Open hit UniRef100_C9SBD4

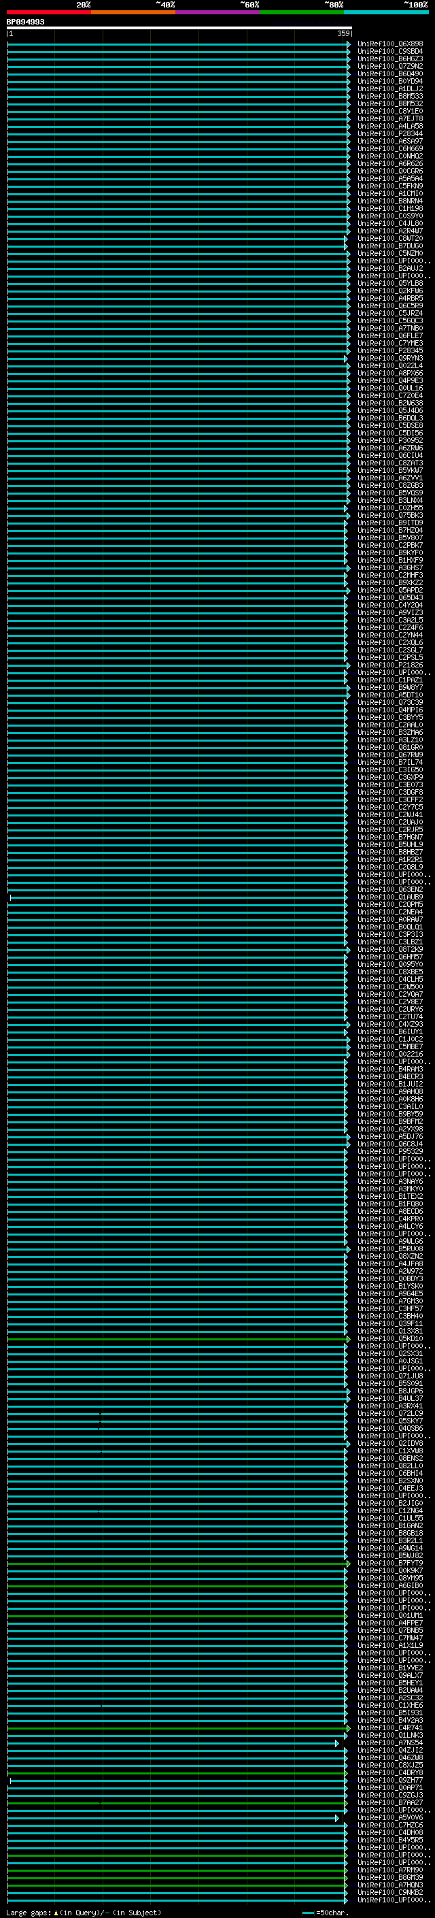[x=390, y=52]
